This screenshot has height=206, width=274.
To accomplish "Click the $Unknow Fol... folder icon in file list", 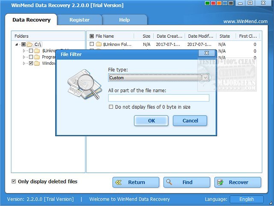I will point(99,44).
